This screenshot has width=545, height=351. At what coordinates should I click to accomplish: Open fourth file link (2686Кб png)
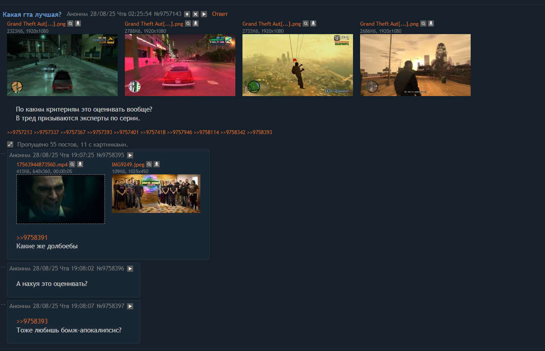(389, 24)
